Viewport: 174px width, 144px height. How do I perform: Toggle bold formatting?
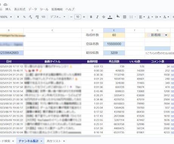(91, 17)
